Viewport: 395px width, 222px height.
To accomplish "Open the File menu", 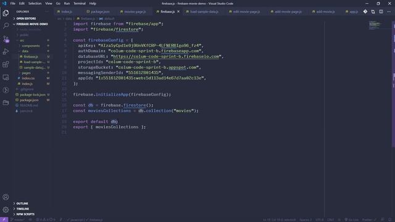I will tap(12, 4).
